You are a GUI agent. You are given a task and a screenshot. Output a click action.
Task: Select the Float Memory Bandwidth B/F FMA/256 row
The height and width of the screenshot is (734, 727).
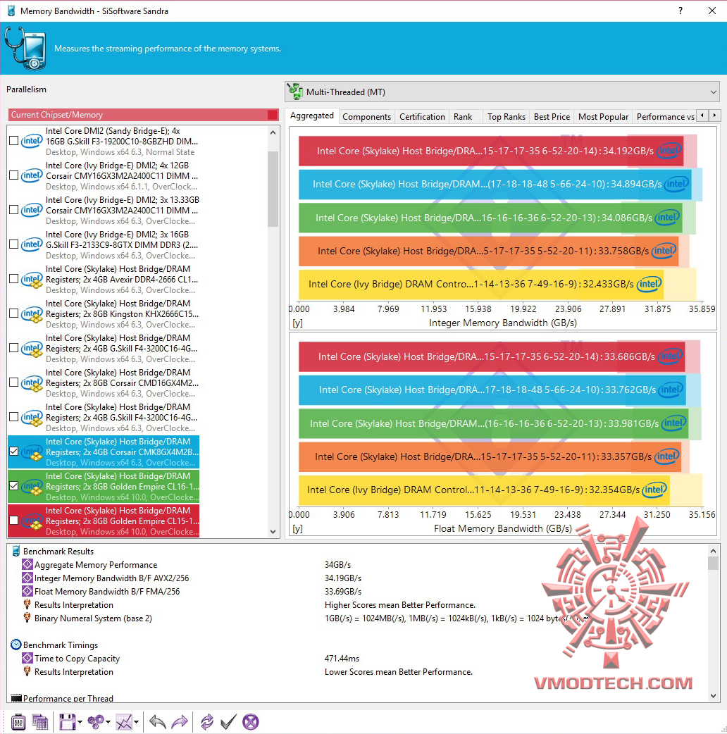(x=358, y=591)
